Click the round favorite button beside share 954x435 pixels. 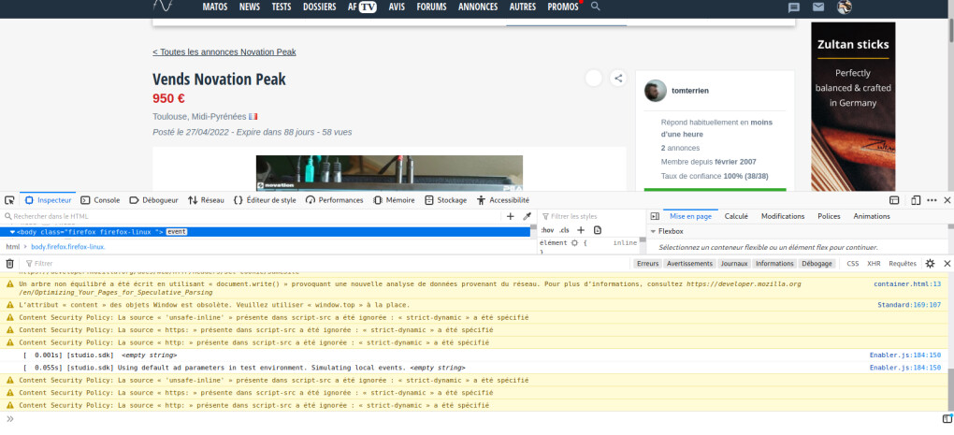point(594,78)
